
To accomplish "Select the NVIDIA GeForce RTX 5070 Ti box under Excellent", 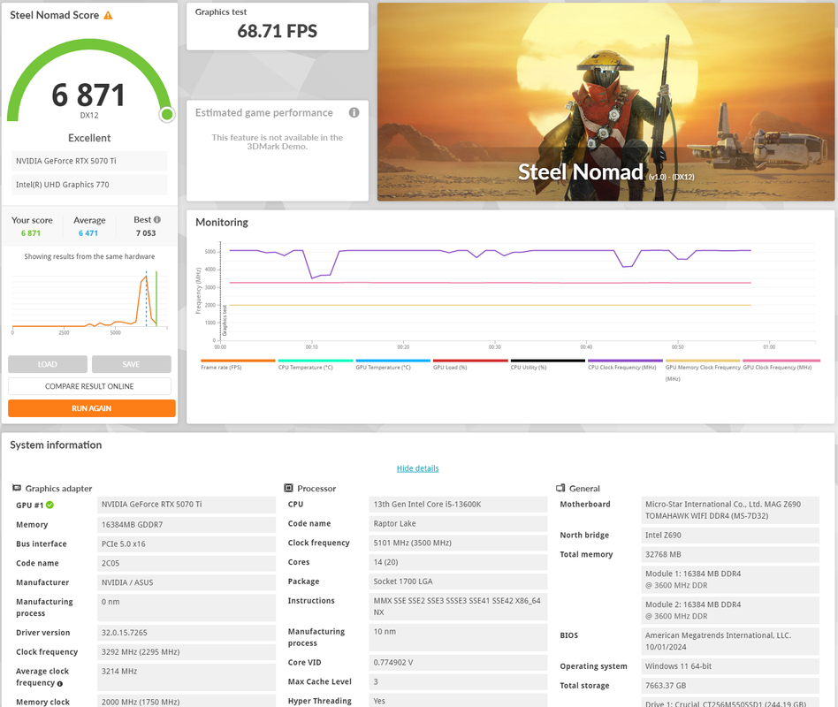I will tap(89, 161).
